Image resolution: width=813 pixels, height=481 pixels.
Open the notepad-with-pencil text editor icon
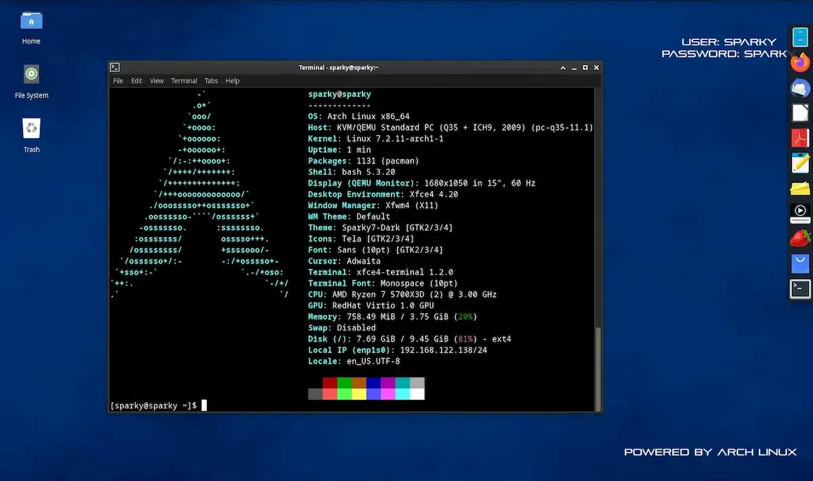coord(800,163)
